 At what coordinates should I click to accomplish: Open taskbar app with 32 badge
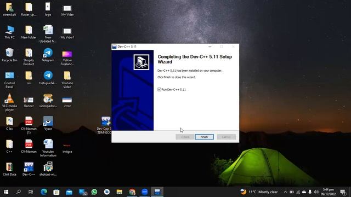click(83, 192)
